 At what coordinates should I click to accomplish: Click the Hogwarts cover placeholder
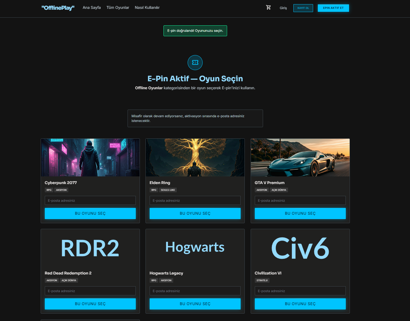pos(195,248)
